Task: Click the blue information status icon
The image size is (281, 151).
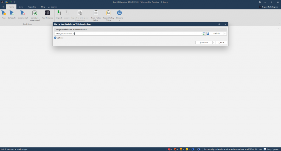Action: (199, 149)
